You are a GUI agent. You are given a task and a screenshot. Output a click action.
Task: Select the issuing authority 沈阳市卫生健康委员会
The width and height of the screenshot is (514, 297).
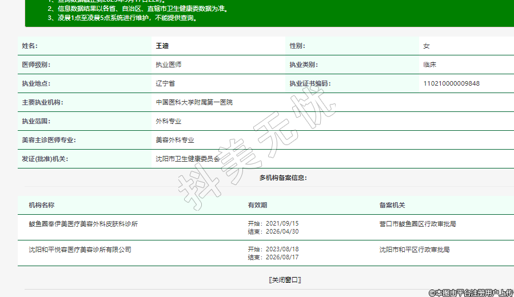tap(188, 159)
